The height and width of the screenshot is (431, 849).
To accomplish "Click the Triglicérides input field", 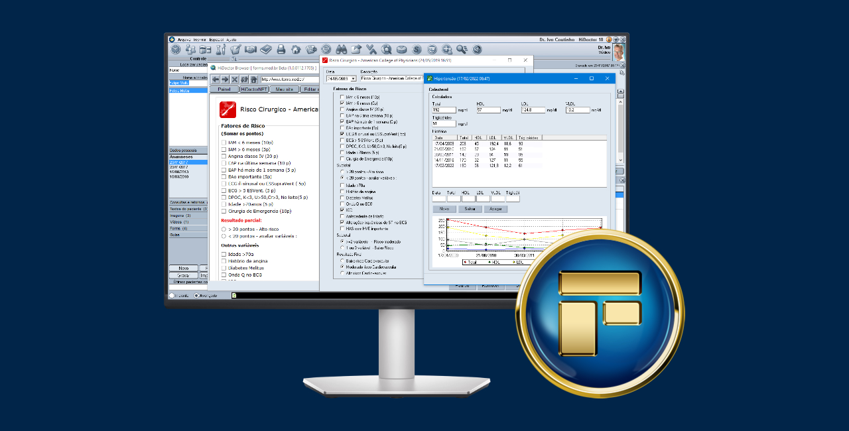I will [x=444, y=123].
